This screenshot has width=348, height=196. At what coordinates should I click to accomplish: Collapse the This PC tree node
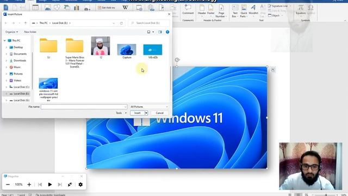[5, 41]
